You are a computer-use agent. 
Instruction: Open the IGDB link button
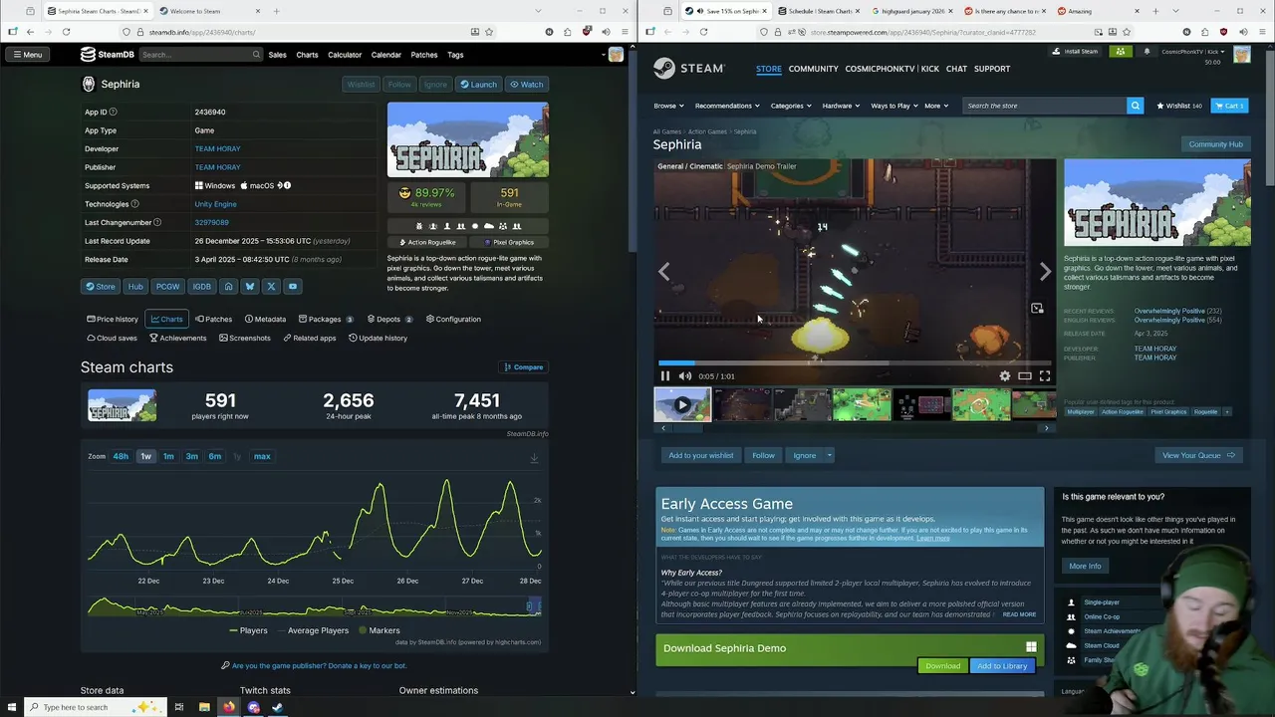[x=202, y=287]
